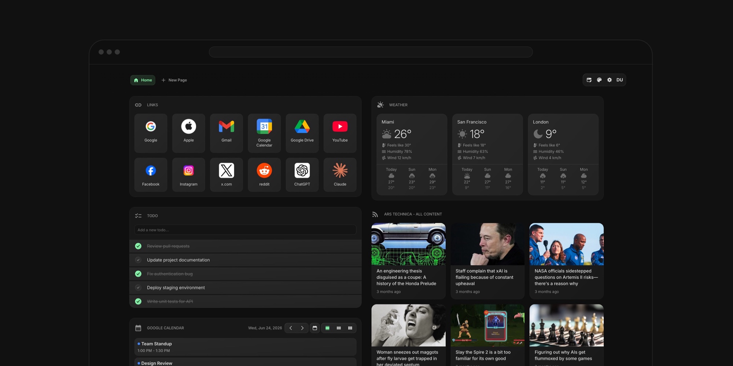Click the Deploy staging environment text
The image size is (733, 366).
tap(176, 288)
